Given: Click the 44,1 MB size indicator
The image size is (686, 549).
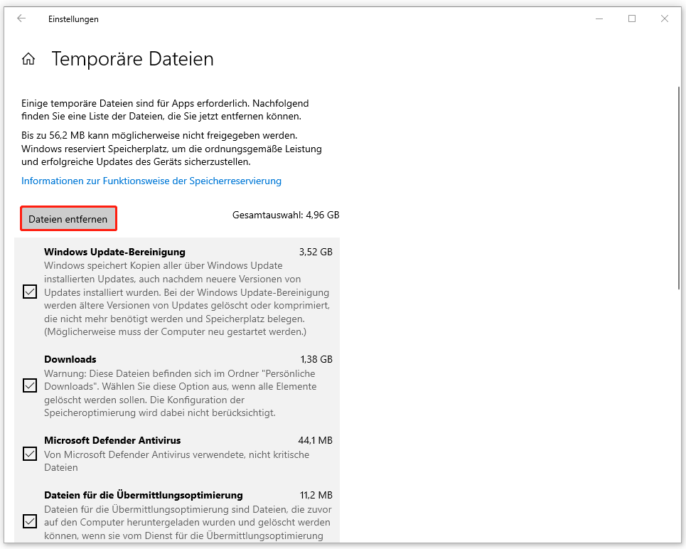Looking at the screenshot, I should coord(317,440).
